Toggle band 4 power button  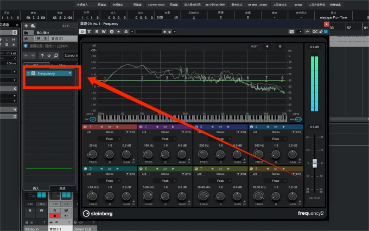coord(251,127)
